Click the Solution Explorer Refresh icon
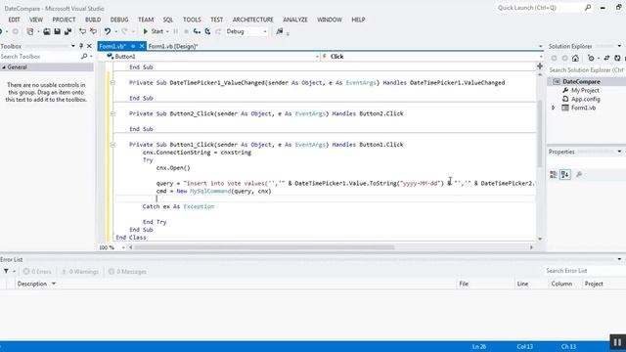This screenshot has height=352, width=626. coord(617,59)
